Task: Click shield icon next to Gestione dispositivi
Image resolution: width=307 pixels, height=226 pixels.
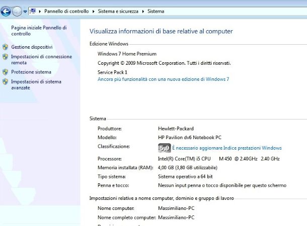Action: tap(6, 47)
